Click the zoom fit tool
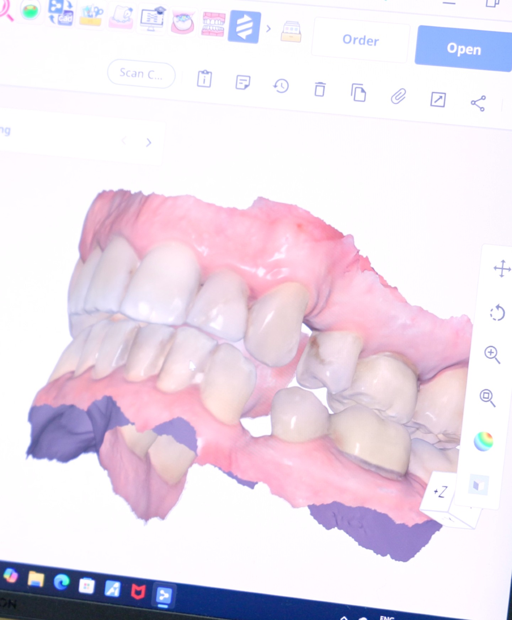The height and width of the screenshot is (620, 512). [487, 398]
